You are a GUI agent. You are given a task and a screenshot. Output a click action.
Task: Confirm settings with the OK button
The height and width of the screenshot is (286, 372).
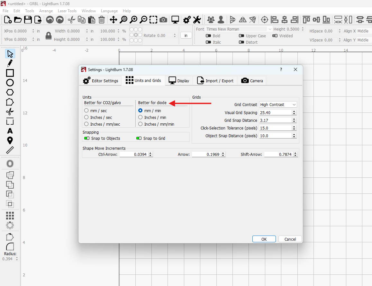(264, 239)
